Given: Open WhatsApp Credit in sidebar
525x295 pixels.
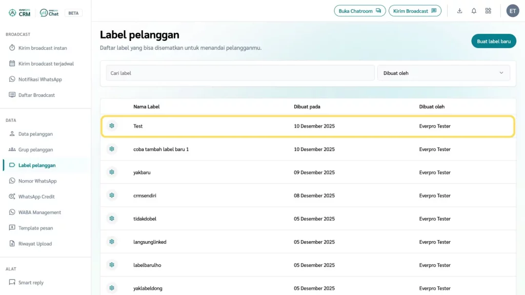Looking at the screenshot, I should 36,197.
